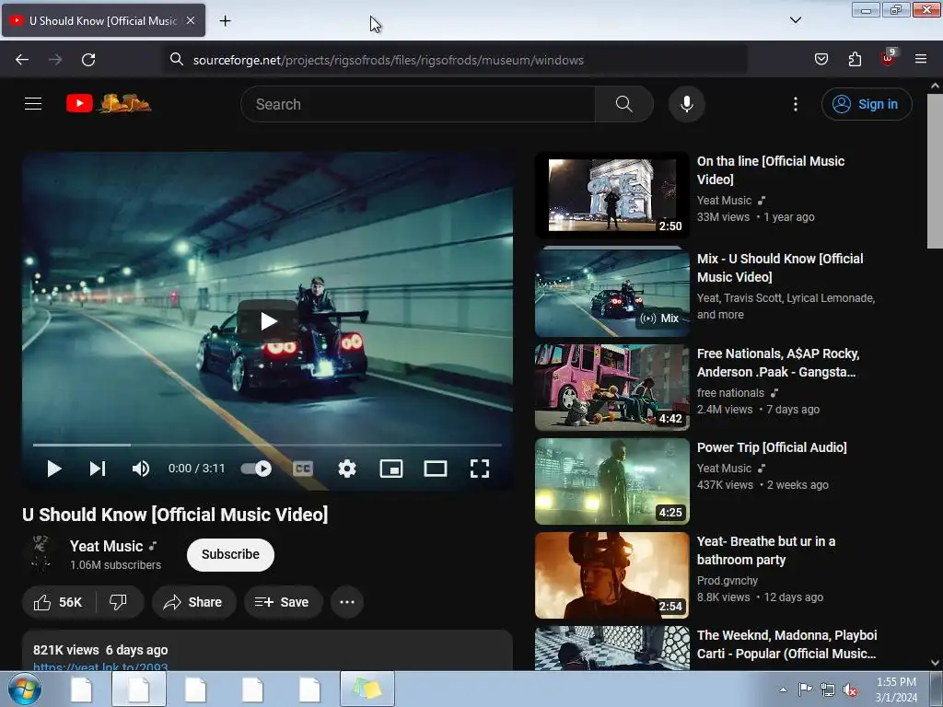Viewport: 943px width, 707px height.
Task: Open YouTube settings three-dot menu
Action: (795, 104)
